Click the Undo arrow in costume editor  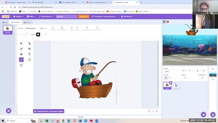click(42, 28)
